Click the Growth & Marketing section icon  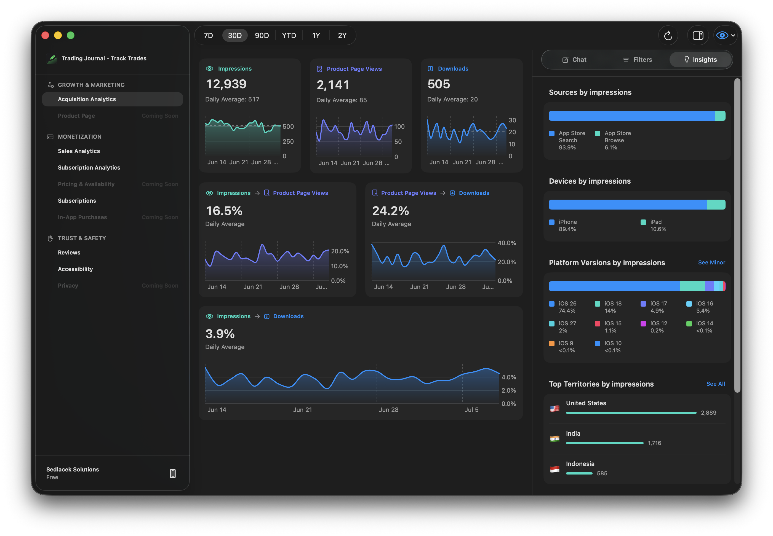click(x=50, y=85)
